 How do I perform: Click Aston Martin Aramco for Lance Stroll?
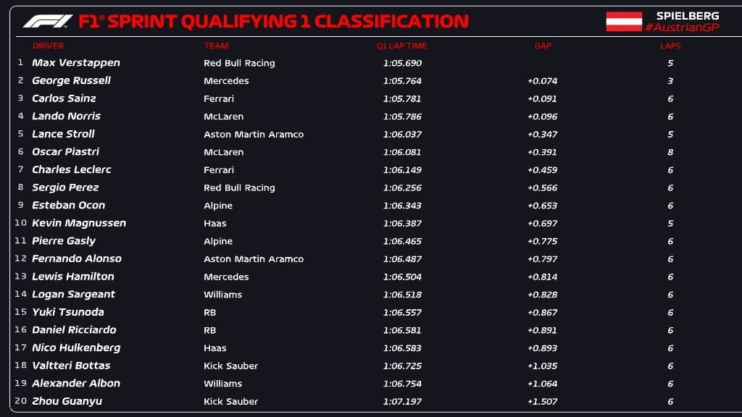point(254,134)
